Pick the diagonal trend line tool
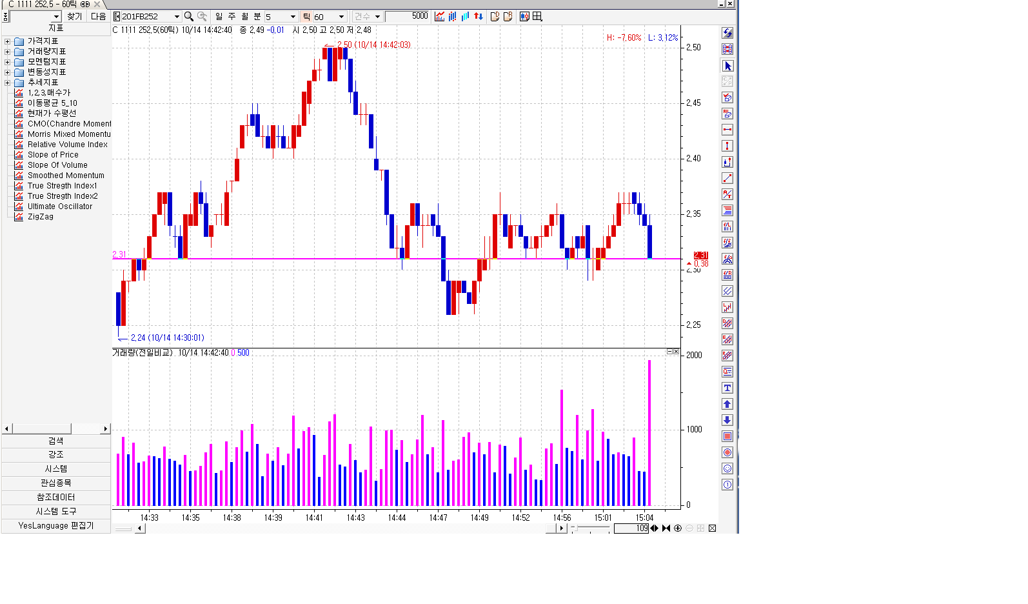Image resolution: width=1028 pixels, height=604 pixels. coord(727,178)
